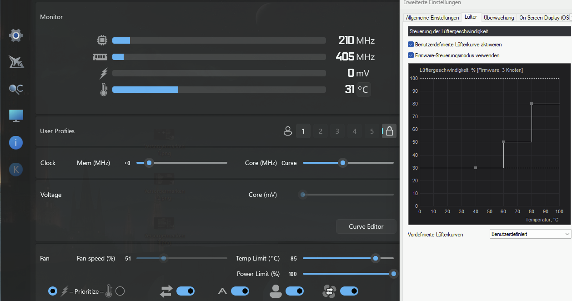
Task: Launch the OC Scanner magnifier icon
Action: 16,89
